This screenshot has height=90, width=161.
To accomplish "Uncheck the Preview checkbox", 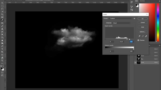I will point(138,40).
